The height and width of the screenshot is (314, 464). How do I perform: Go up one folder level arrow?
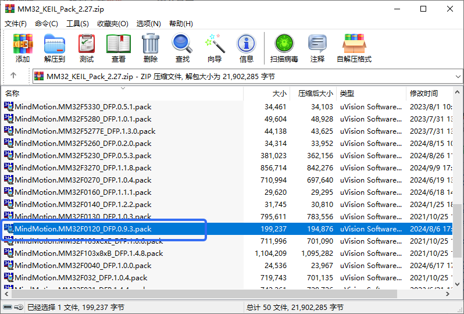[x=13, y=76]
